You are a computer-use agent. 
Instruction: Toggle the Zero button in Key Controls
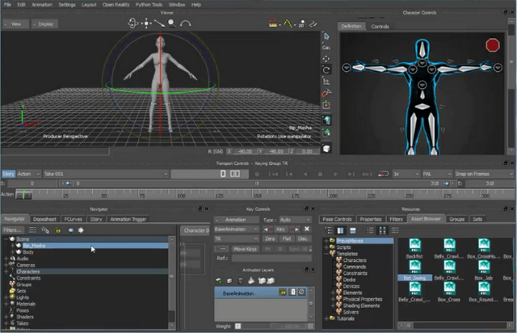click(x=269, y=239)
